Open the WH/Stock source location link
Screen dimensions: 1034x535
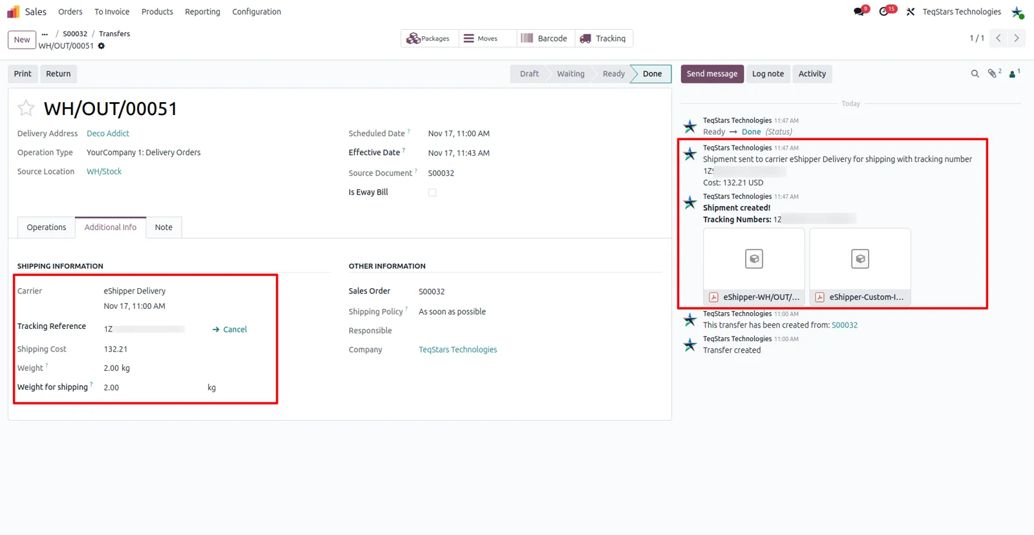tap(104, 172)
